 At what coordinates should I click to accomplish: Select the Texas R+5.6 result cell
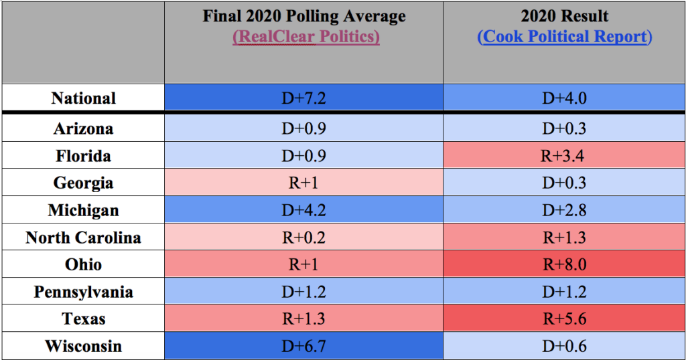[x=564, y=319]
